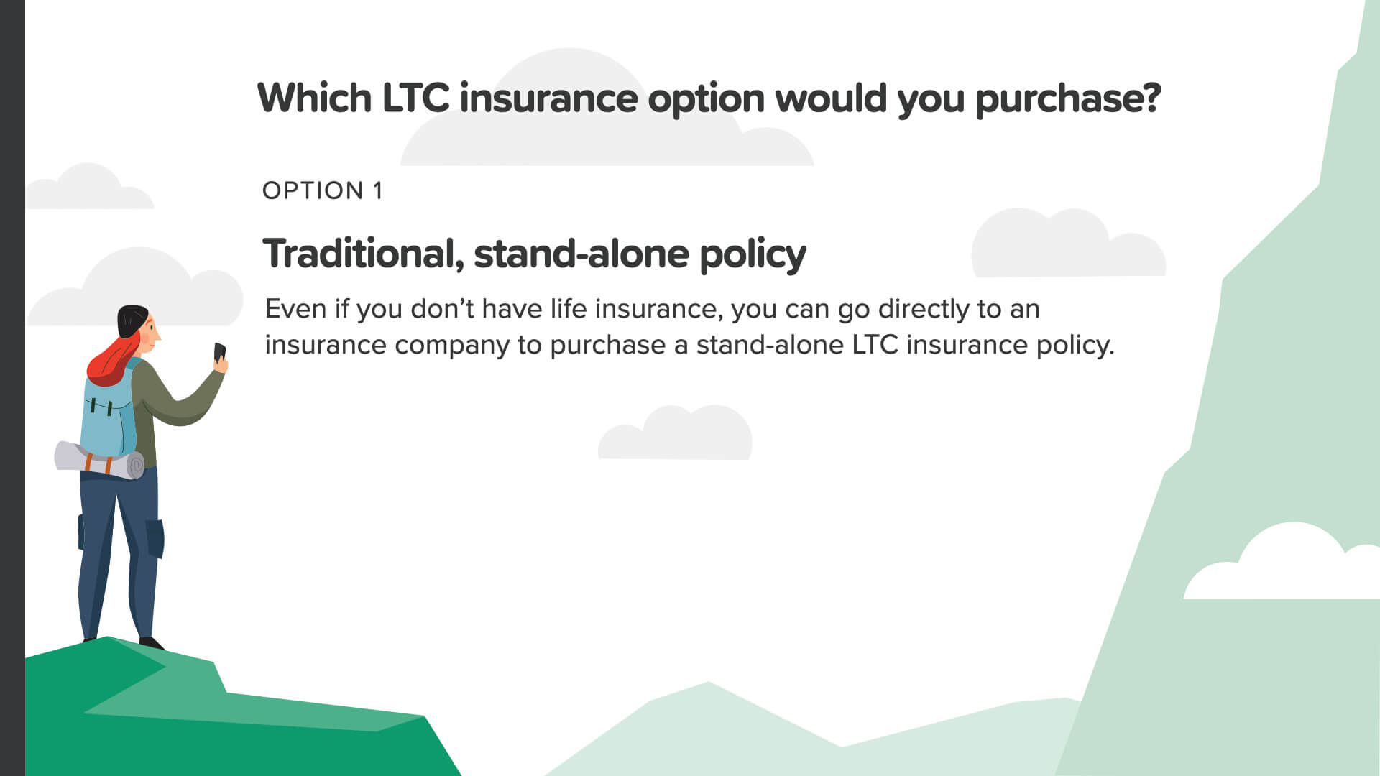The image size is (1380, 776).
Task: Click the phone in the hiker's hand
Action: click(x=220, y=352)
